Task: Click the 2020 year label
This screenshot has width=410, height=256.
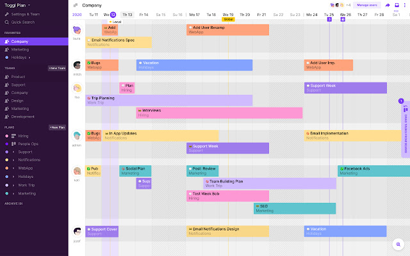Action: pos(77,15)
